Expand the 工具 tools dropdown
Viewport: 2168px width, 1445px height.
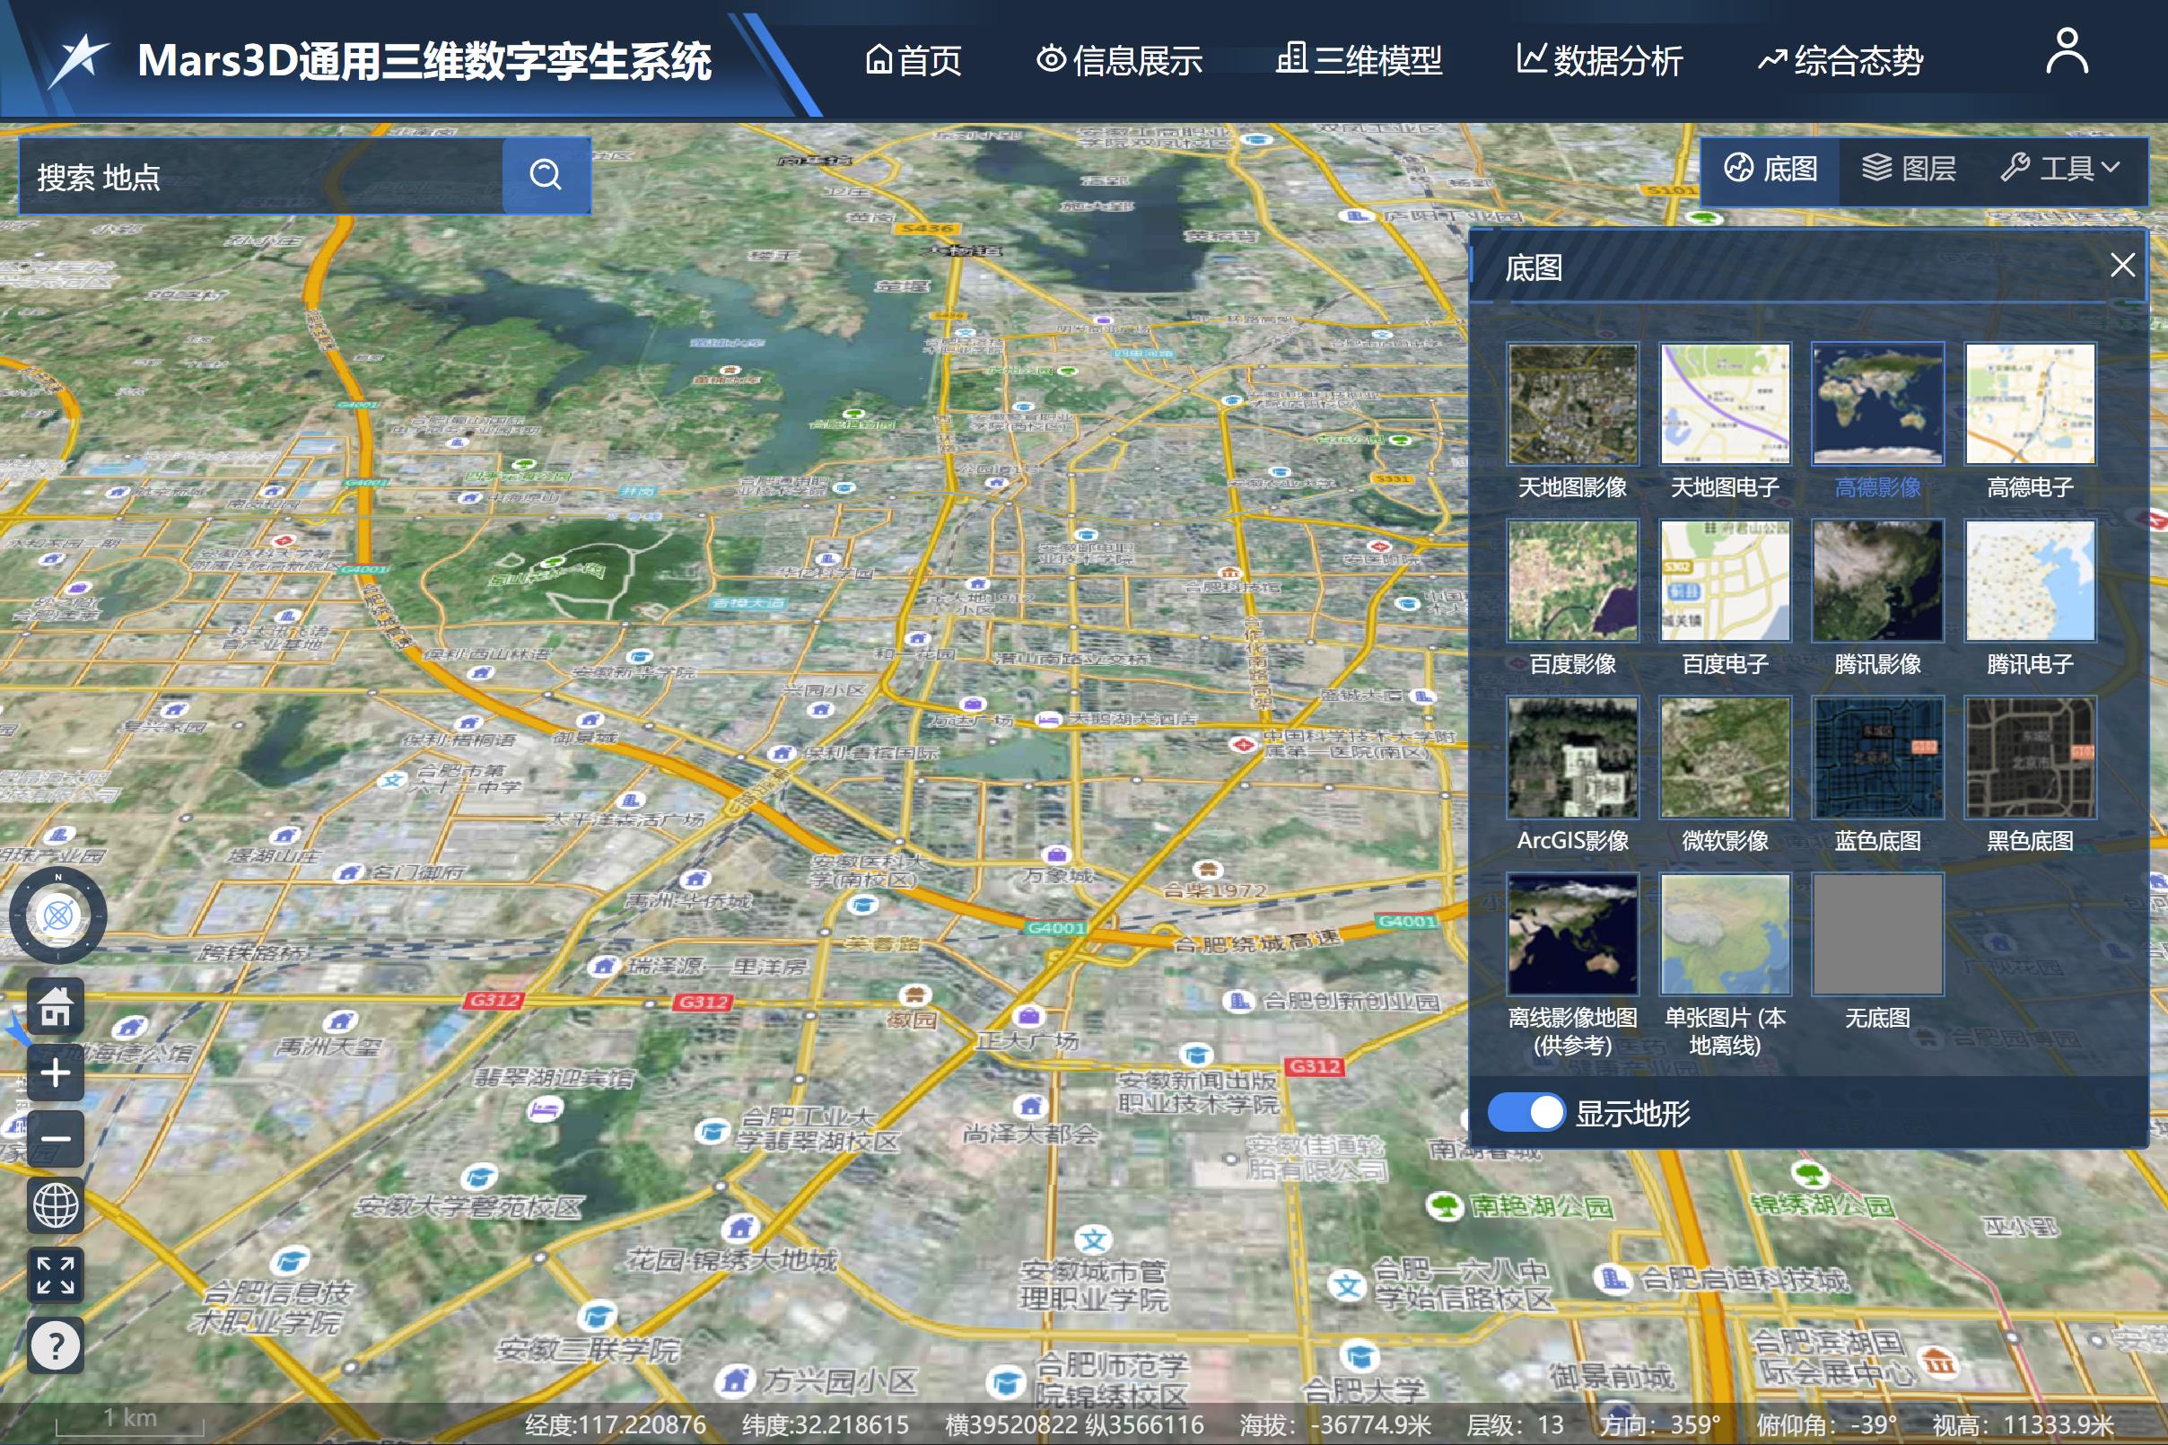2061,169
